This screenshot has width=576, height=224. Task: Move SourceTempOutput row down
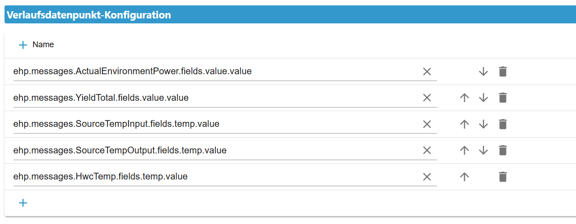point(483,150)
